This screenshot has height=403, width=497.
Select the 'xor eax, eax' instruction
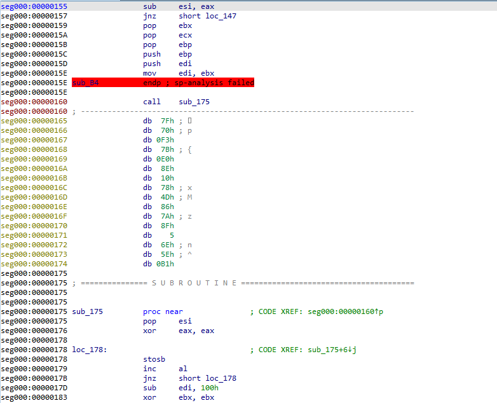coord(179,331)
